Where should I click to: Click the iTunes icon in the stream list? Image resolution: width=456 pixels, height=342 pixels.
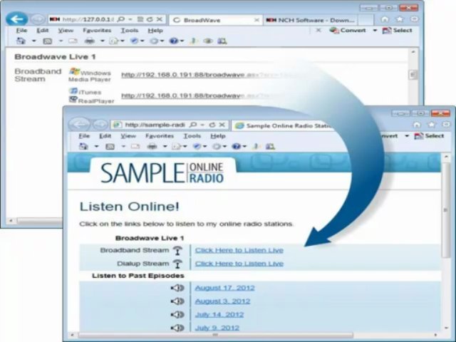click(73, 91)
